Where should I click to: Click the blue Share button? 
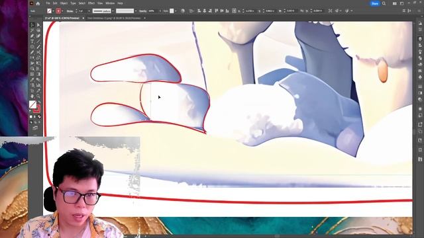pyautogui.click(x=375, y=3)
